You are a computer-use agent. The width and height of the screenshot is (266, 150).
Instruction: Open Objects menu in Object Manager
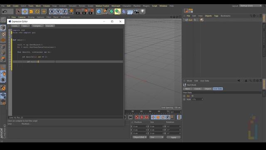(x=208, y=16)
